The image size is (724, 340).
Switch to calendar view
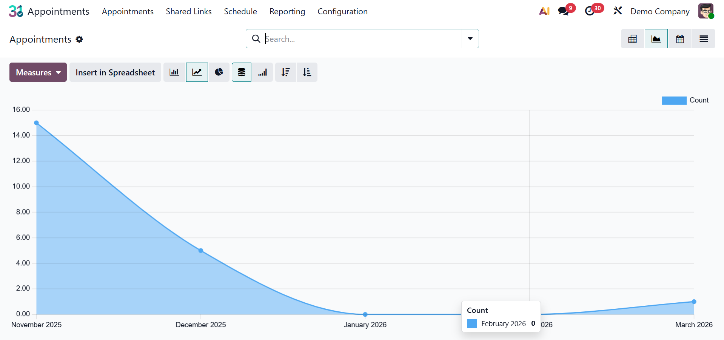(x=680, y=39)
